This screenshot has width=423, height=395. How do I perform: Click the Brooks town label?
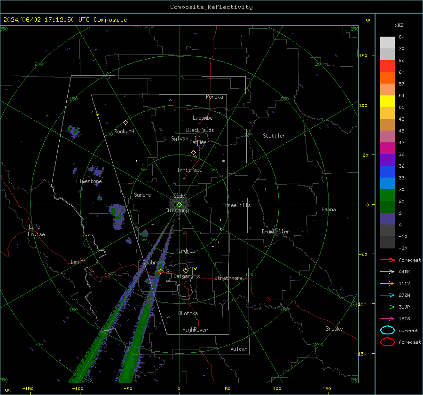[334, 329]
